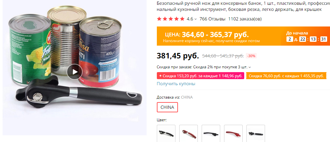The width and height of the screenshot is (330, 142).
Task: Choose the fourth red curved opener thumbnail
Action: [233, 133]
